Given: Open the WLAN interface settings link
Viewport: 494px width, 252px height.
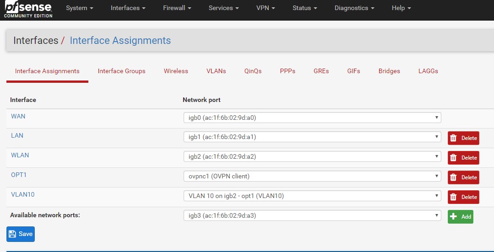Looking at the screenshot, I should tap(20, 155).
